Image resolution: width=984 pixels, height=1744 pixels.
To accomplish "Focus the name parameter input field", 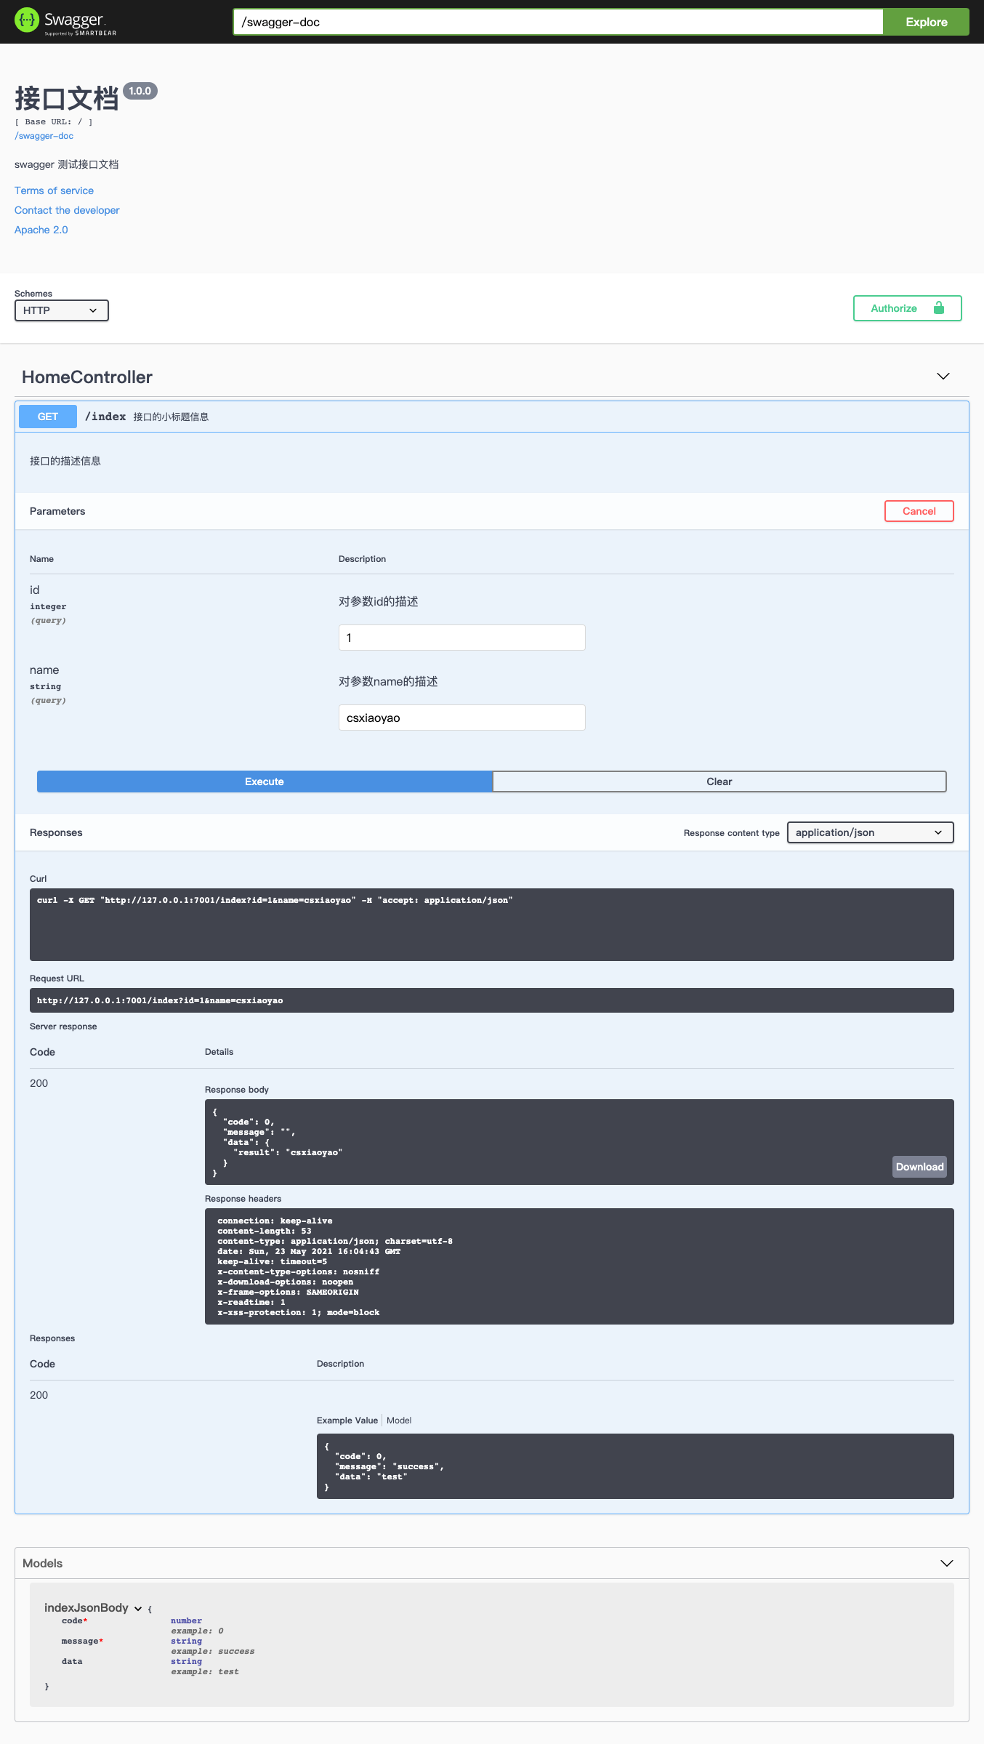I will pyautogui.click(x=461, y=718).
